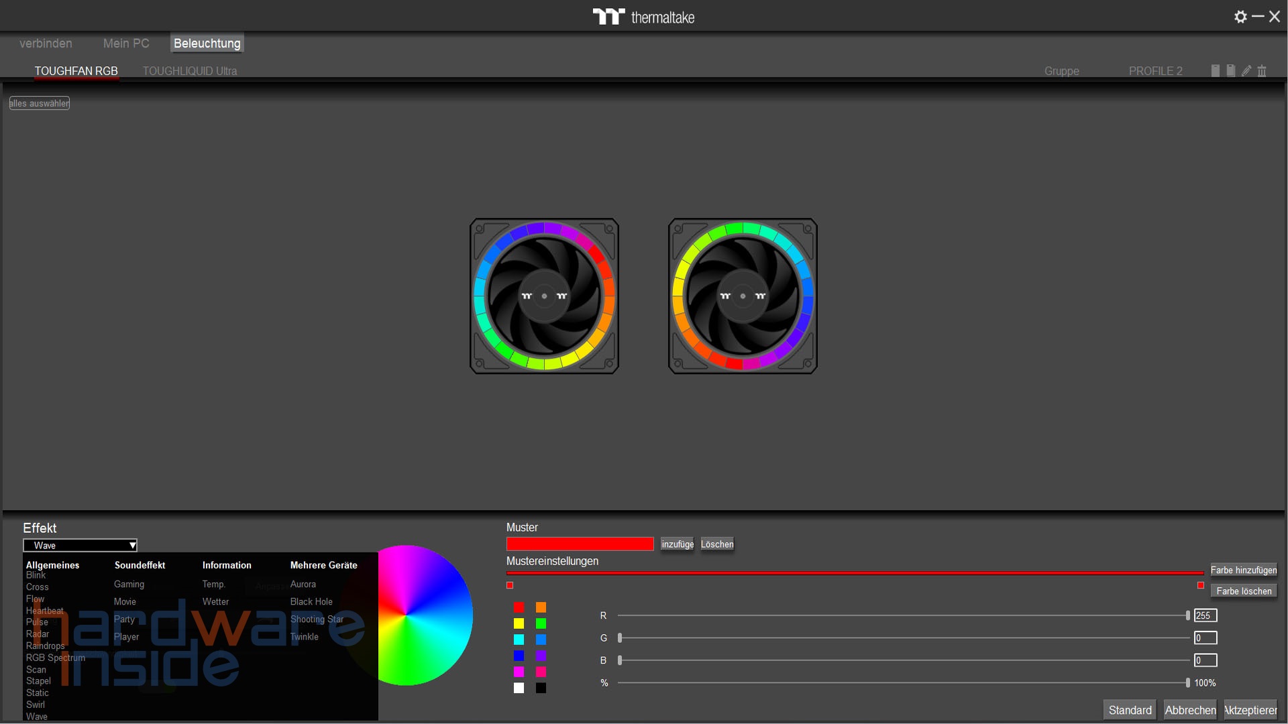Switch to the Mein PC tab

[125, 43]
